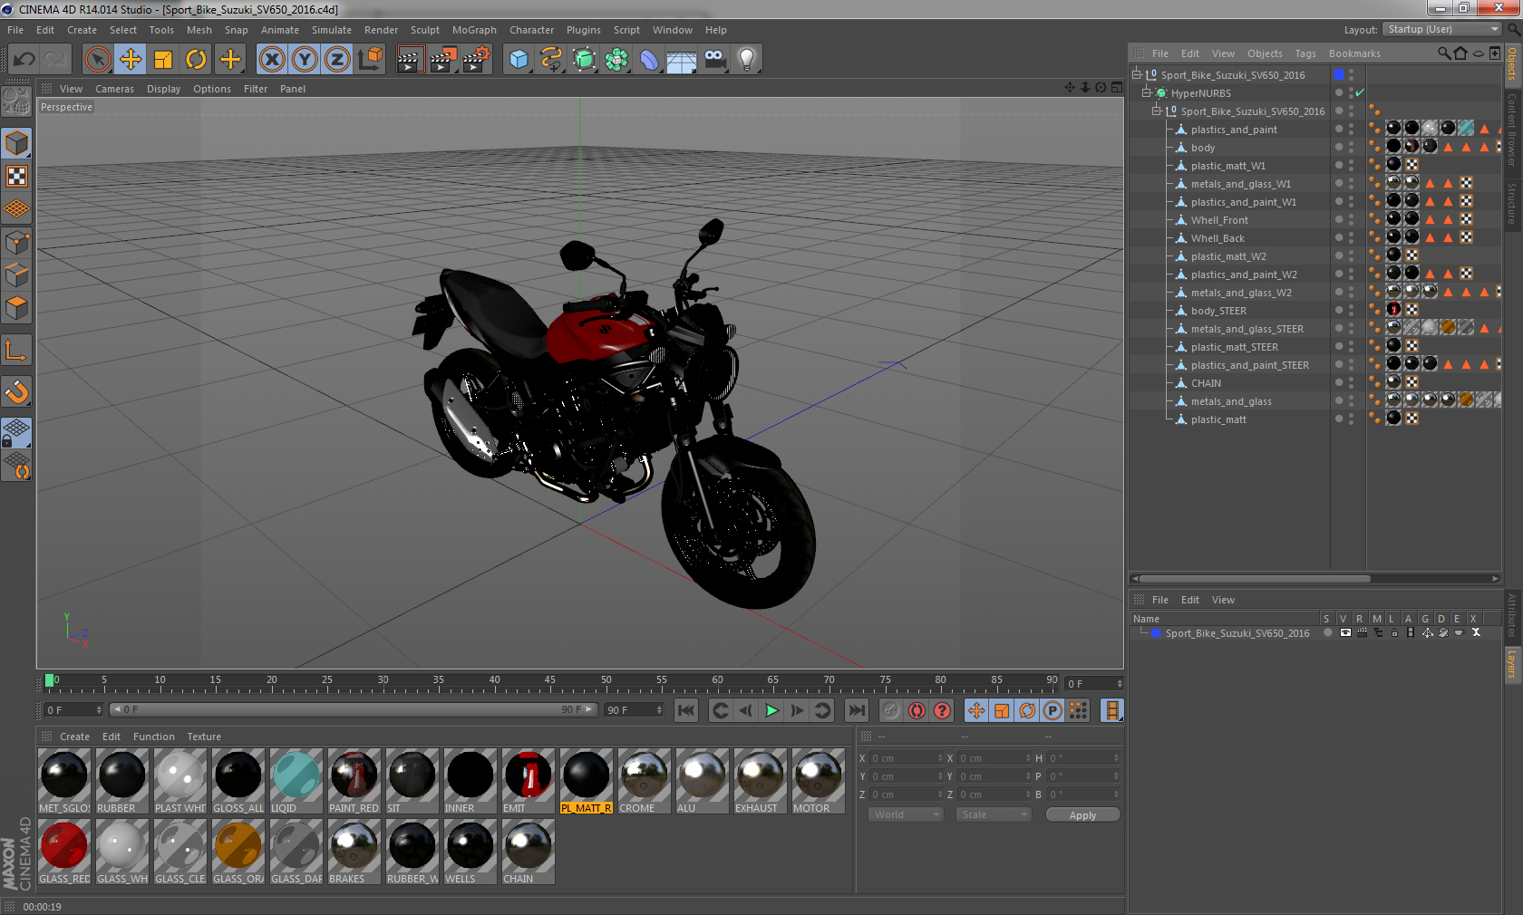Toggle record active objects button

click(891, 710)
